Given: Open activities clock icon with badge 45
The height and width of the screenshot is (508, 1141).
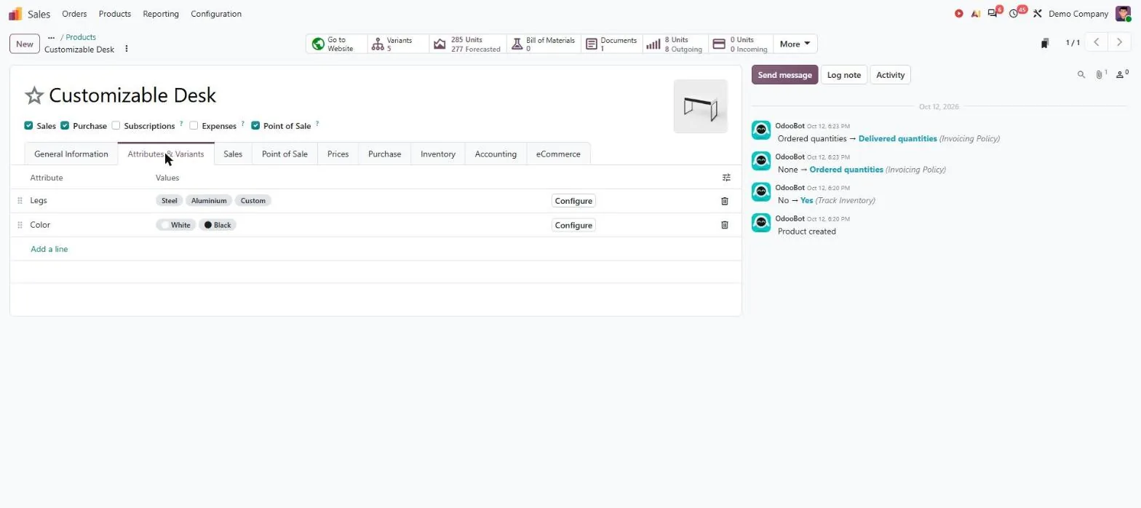Looking at the screenshot, I should pyautogui.click(x=1014, y=14).
